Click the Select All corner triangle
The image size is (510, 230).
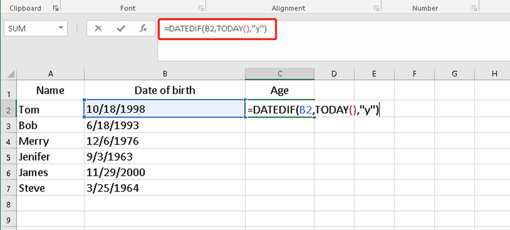point(10,74)
